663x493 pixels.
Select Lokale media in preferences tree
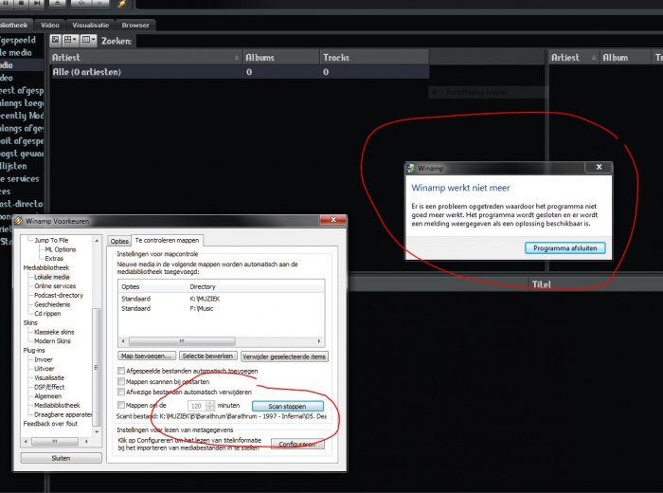(51, 277)
